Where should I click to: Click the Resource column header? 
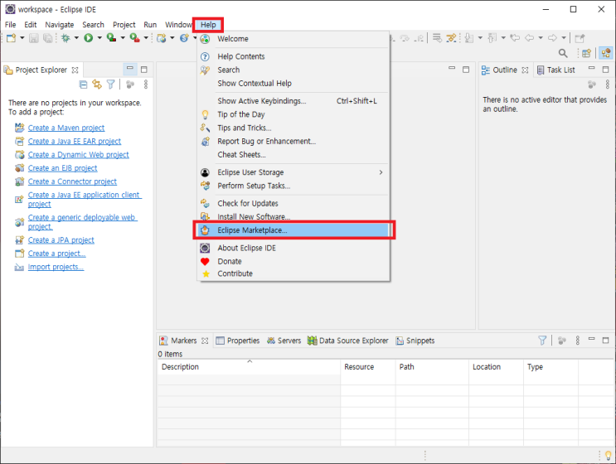[x=368, y=367]
